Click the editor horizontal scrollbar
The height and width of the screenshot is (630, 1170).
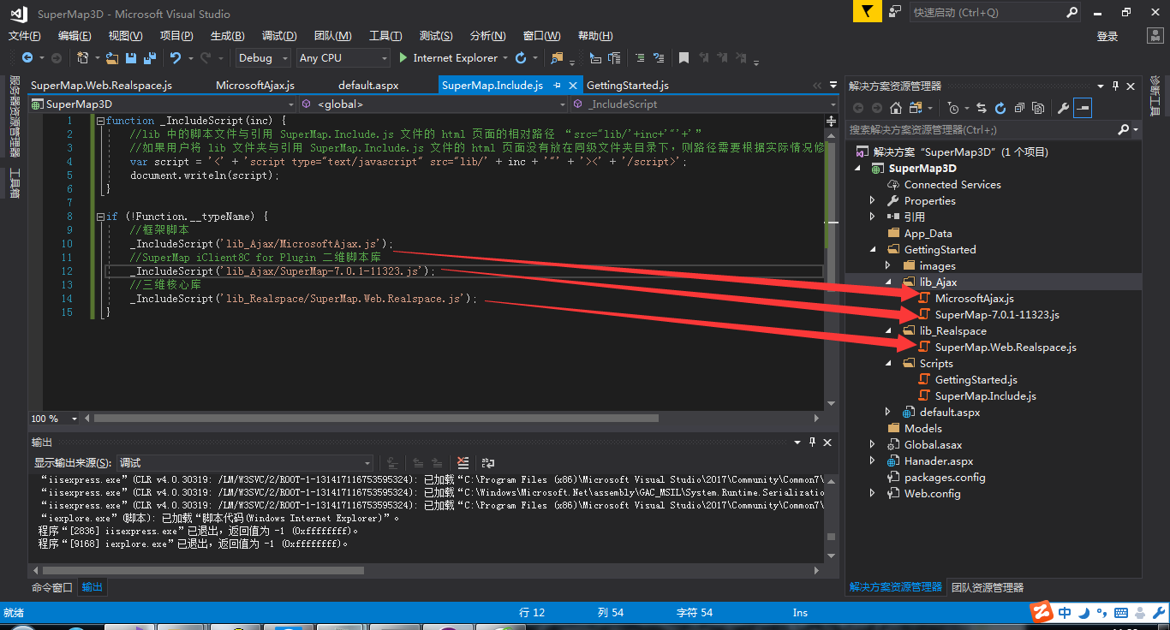(377, 419)
